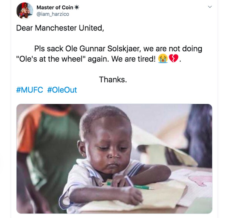Open the attached meme photo
This screenshot has height=218, width=227.
coord(114,158)
